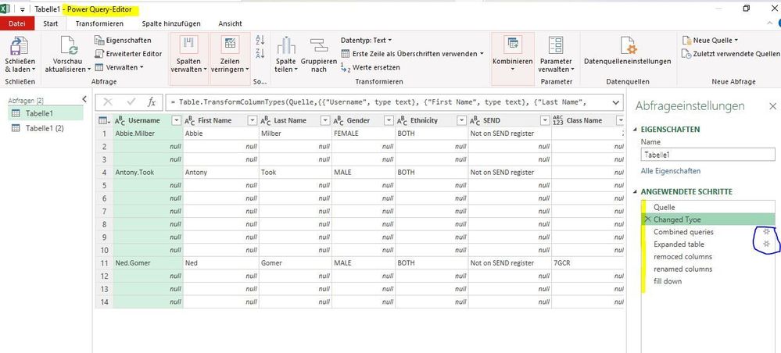Open Zeilen verringern menu
This screenshot has height=353, width=781.
click(230, 55)
